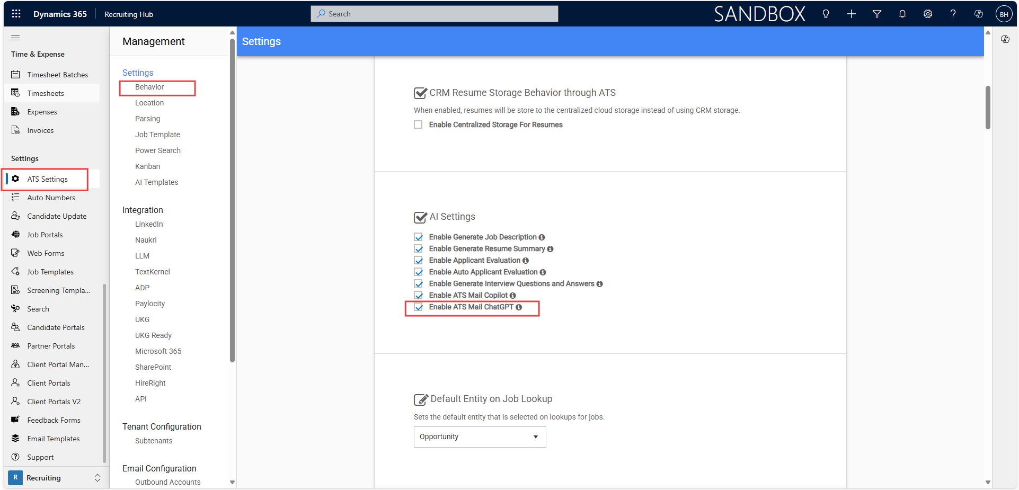This screenshot has height=490, width=1019.
Task: Open the Copilot icon in top bar
Action: pos(979,14)
